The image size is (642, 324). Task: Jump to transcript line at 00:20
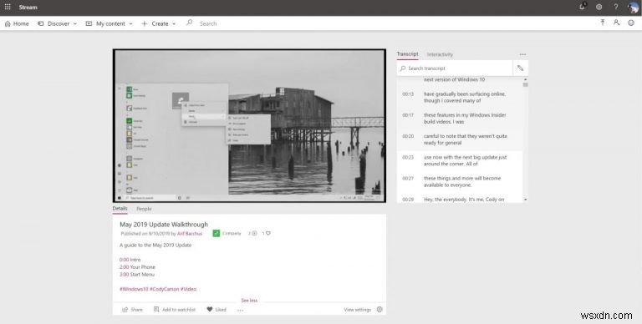(460, 139)
